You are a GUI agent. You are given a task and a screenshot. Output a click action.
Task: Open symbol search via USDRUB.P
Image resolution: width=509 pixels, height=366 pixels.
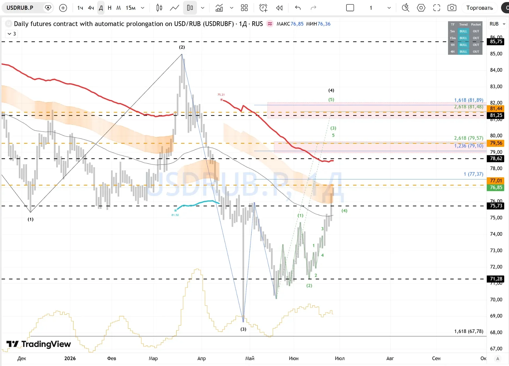[x=20, y=8]
